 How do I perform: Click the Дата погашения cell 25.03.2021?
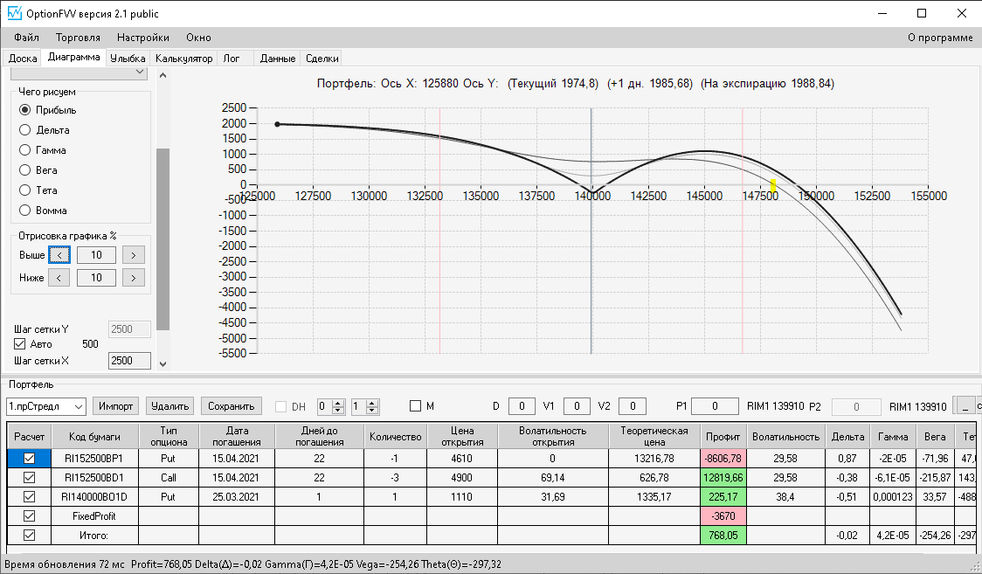237,496
